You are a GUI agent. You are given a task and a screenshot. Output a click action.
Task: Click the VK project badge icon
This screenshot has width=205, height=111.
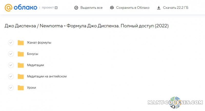coord(56,8)
